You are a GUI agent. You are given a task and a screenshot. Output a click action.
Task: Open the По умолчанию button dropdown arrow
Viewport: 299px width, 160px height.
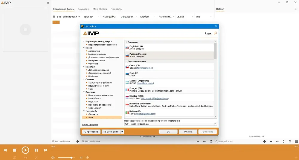click(x=122, y=132)
